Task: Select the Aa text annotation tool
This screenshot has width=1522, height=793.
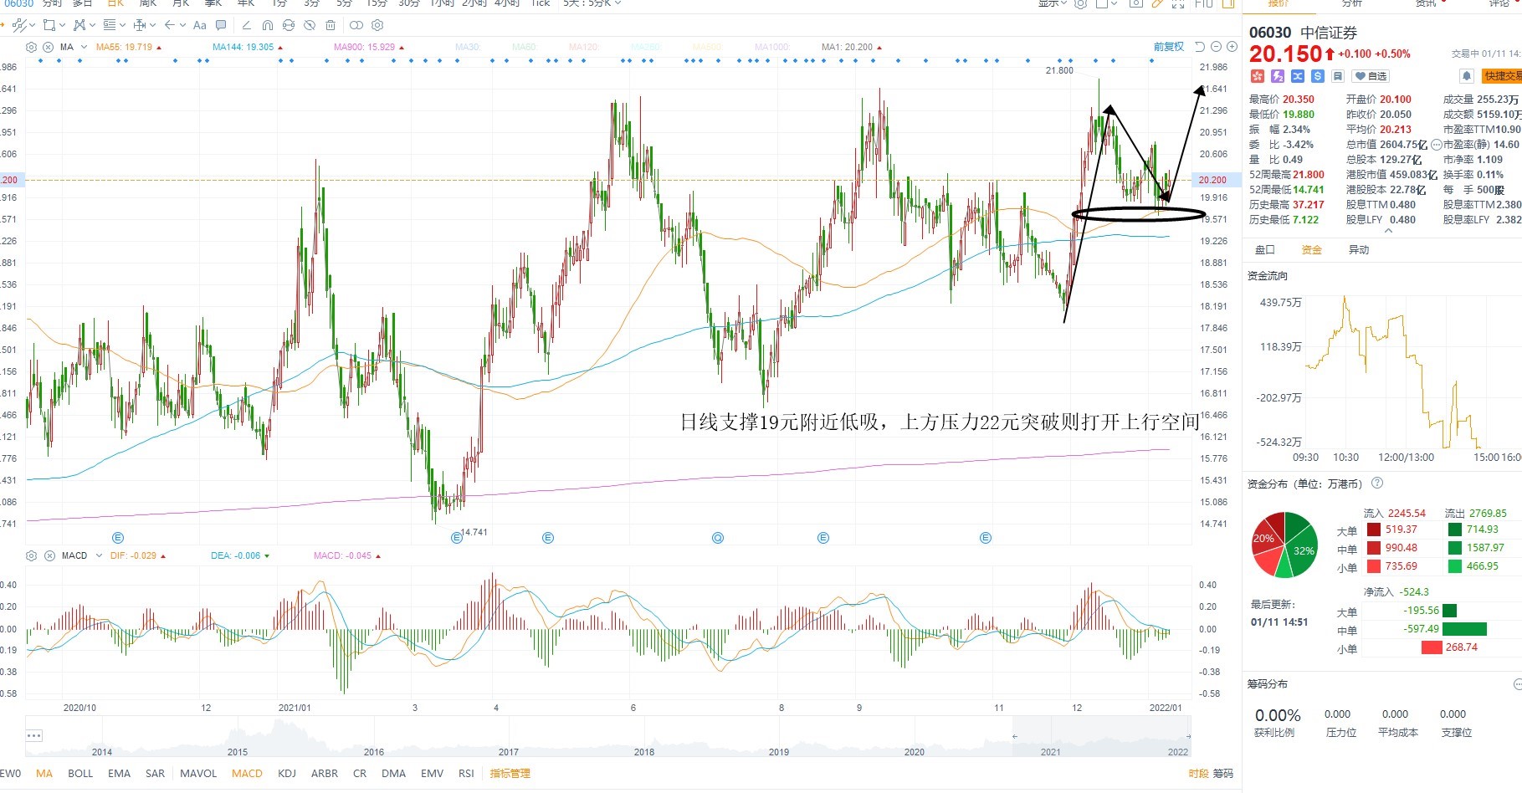Action: (200, 25)
